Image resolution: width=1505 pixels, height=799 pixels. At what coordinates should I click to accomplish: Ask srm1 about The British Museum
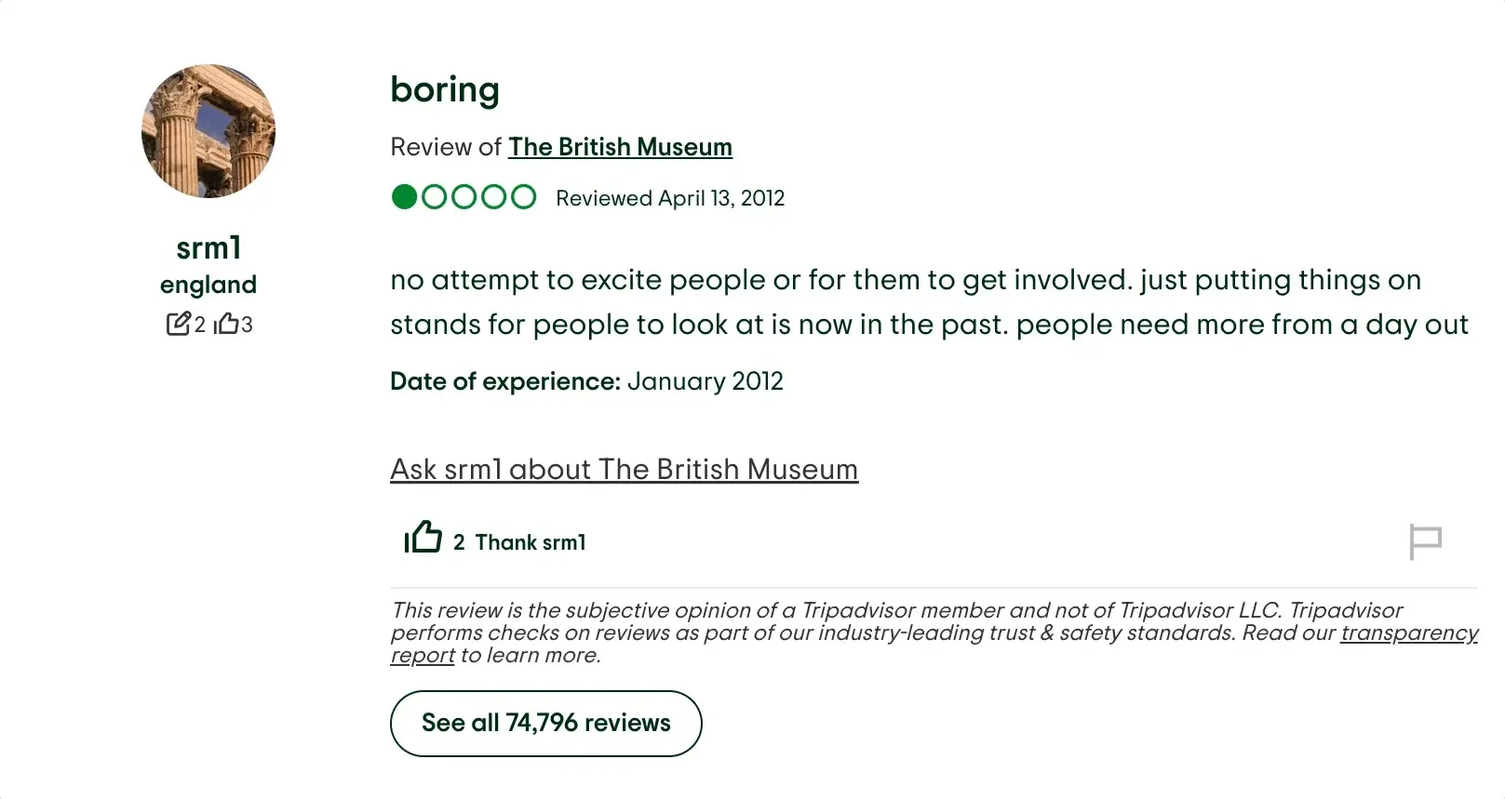point(624,469)
